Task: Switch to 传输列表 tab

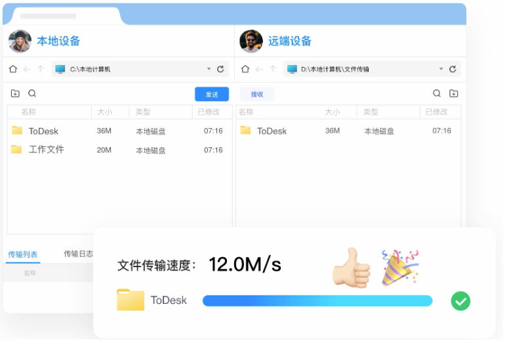Action: tap(23, 254)
